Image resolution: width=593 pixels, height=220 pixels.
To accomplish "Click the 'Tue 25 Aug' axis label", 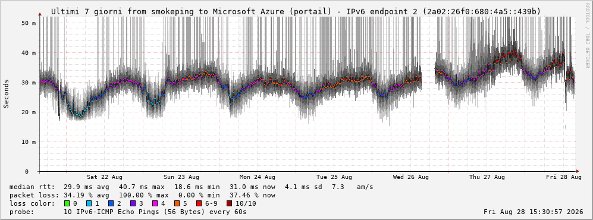I will click(x=334, y=177).
